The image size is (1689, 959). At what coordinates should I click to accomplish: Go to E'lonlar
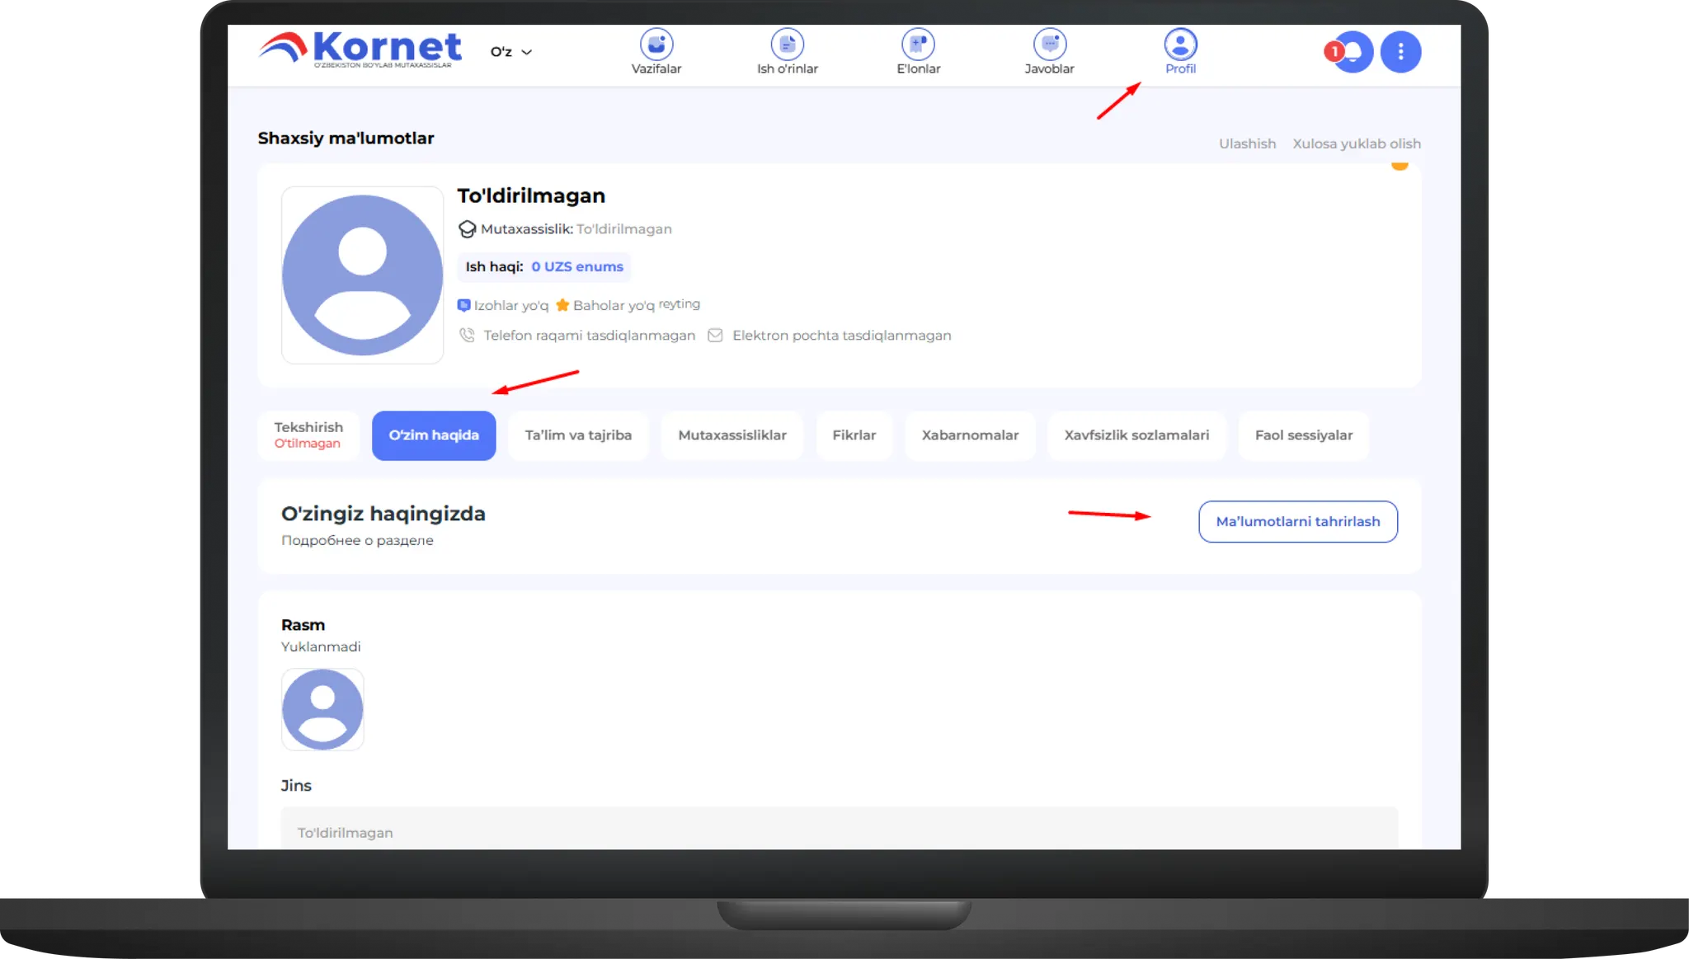tap(918, 52)
